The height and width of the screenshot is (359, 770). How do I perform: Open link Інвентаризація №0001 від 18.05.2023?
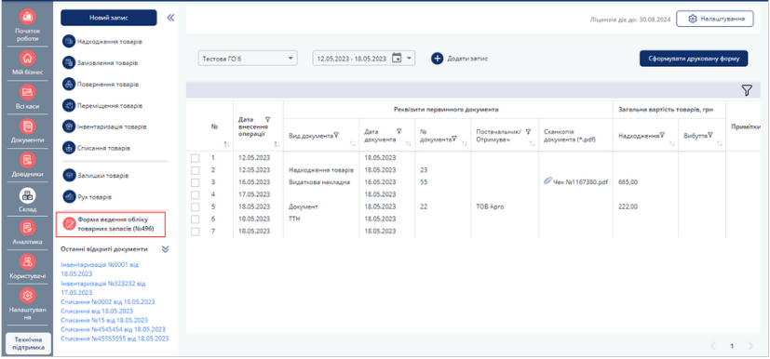point(100,269)
